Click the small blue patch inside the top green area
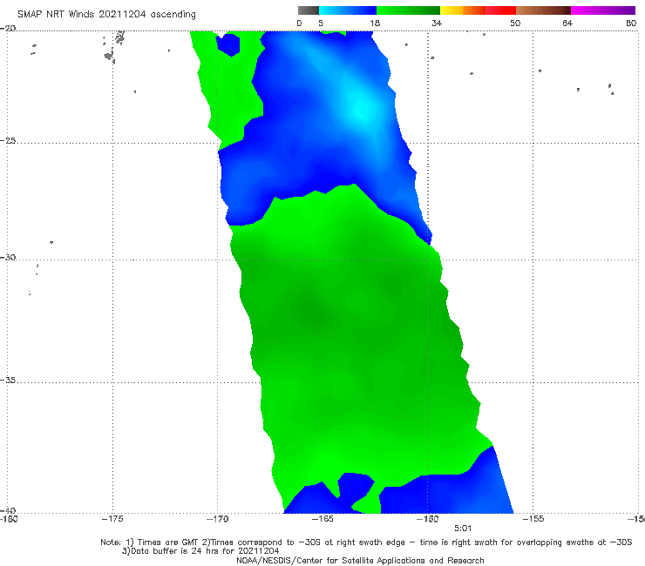This screenshot has height=566, width=645. (x=228, y=44)
